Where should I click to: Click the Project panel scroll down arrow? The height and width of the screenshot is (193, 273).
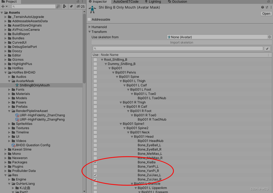coord(84,191)
